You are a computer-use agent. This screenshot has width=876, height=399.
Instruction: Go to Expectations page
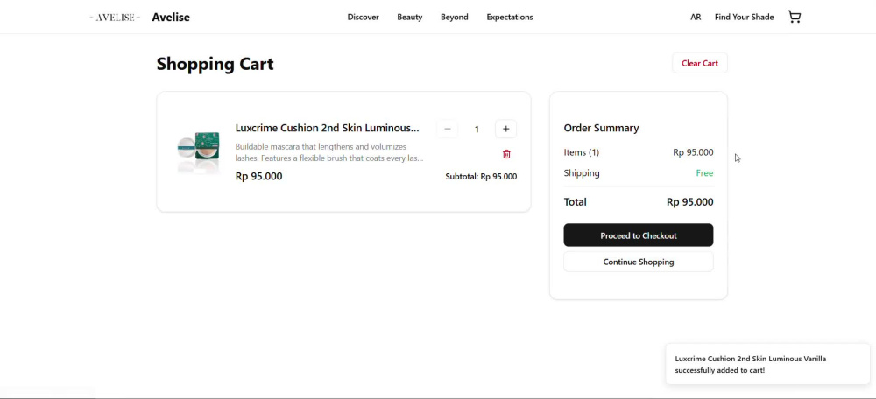coord(510,17)
